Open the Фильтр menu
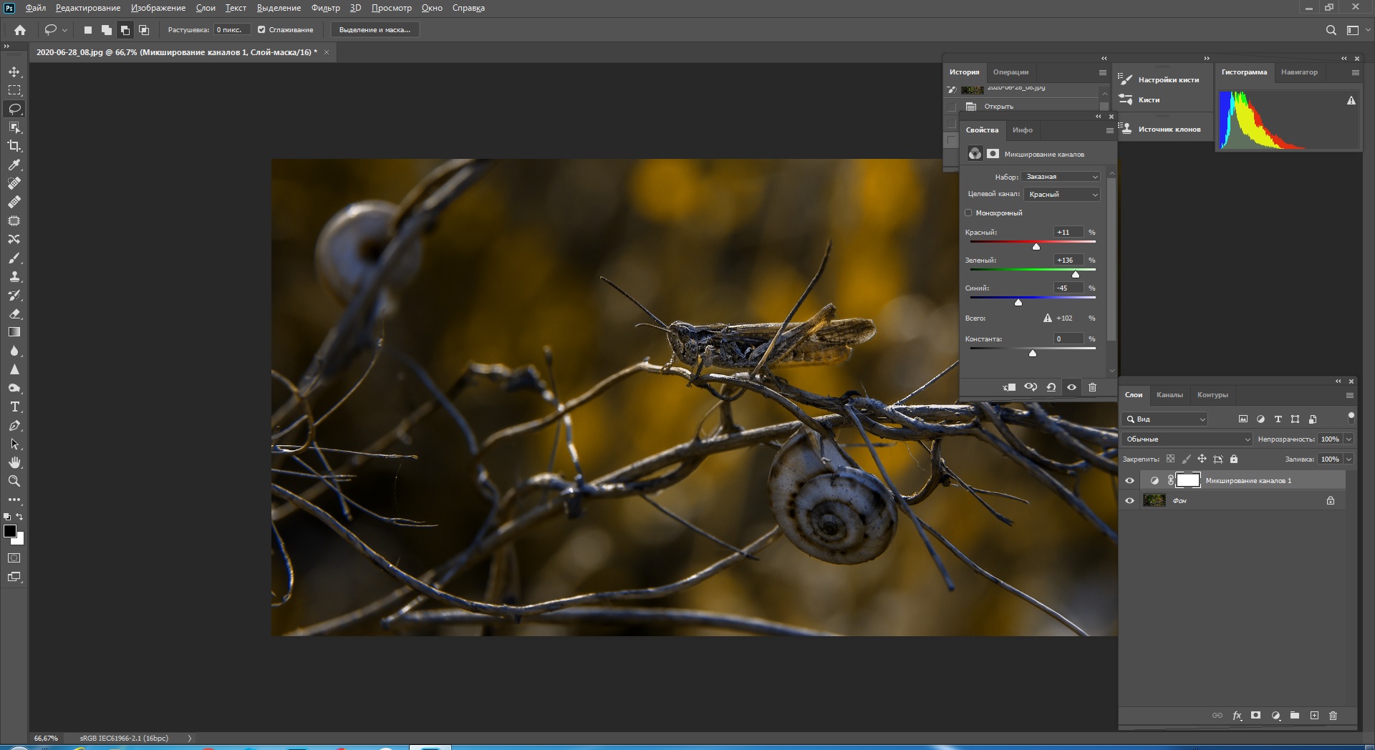 click(325, 8)
